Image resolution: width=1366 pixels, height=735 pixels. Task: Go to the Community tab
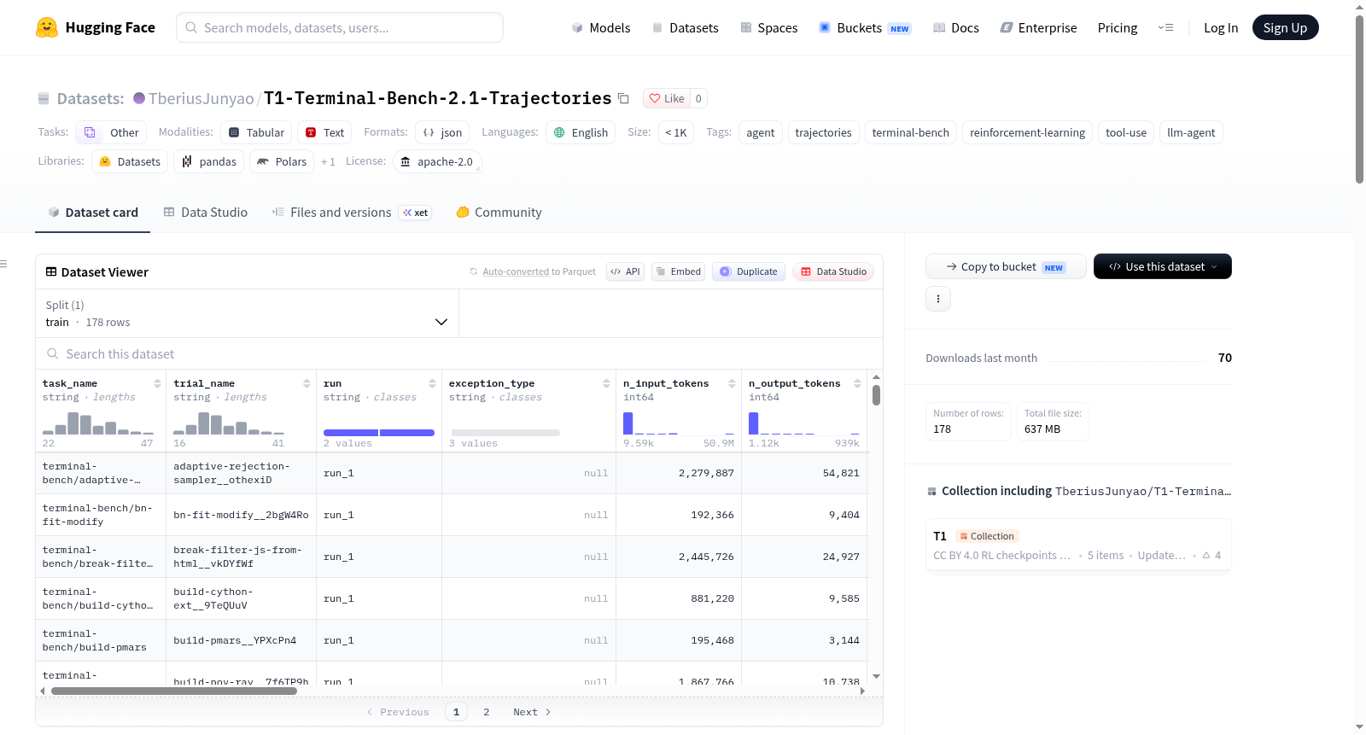[x=499, y=213]
